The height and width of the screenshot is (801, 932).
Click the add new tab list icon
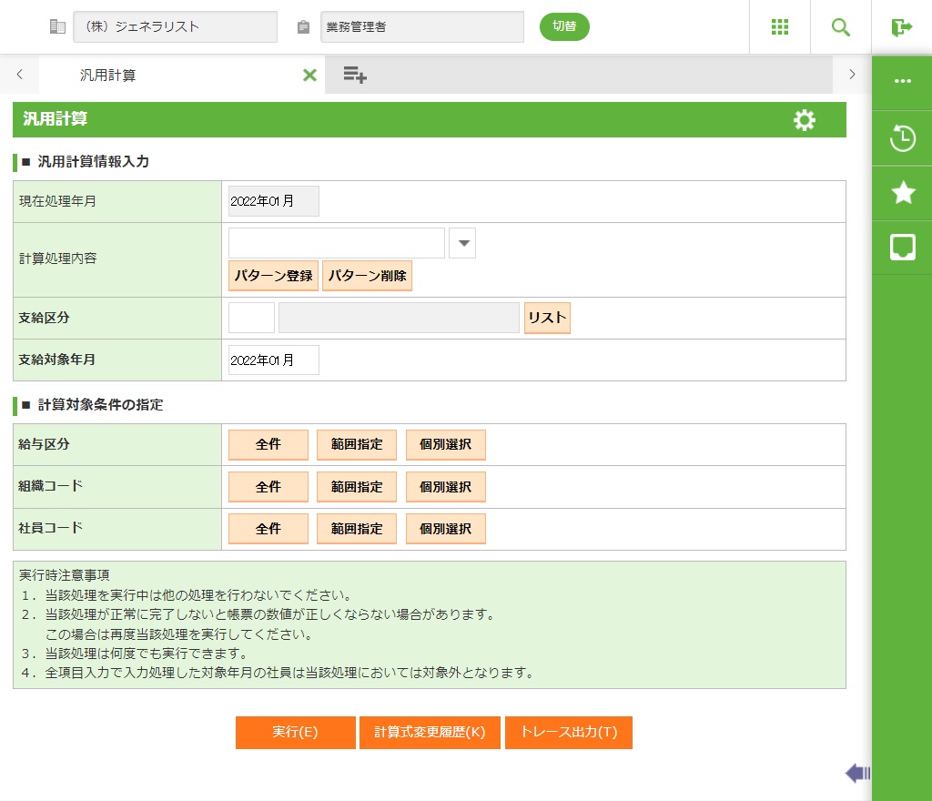point(355,76)
